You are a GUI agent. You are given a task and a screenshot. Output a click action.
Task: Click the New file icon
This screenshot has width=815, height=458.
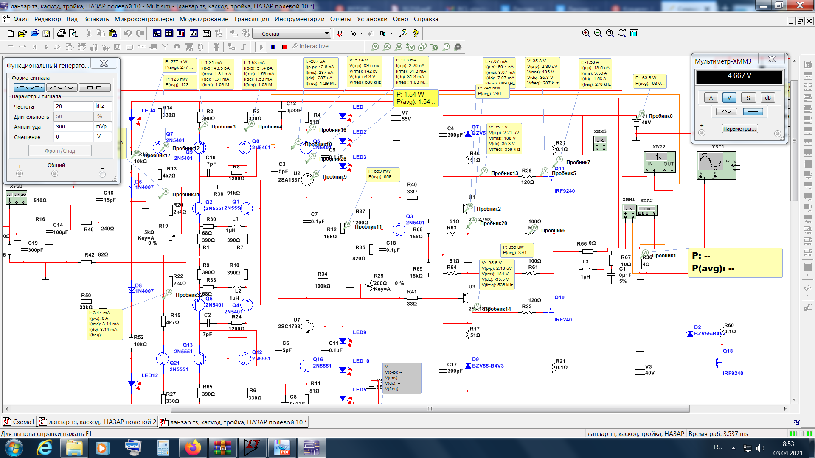pos(11,34)
